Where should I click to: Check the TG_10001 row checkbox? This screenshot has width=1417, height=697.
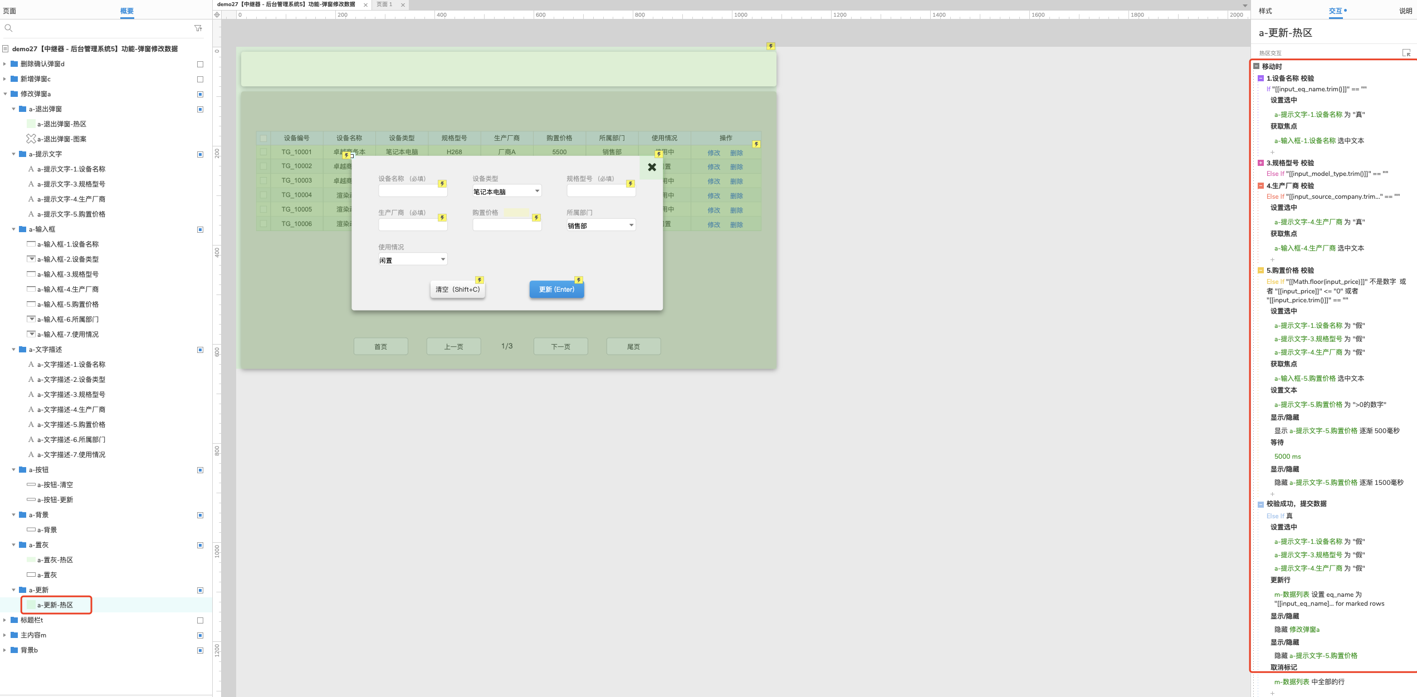tap(263, 151)
